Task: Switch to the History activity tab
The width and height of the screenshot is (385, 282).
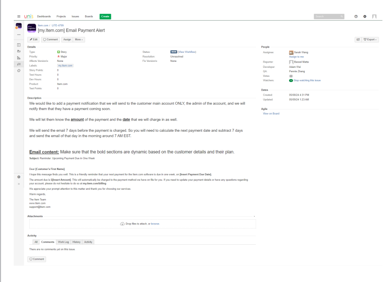Action: tap(76, 242)
